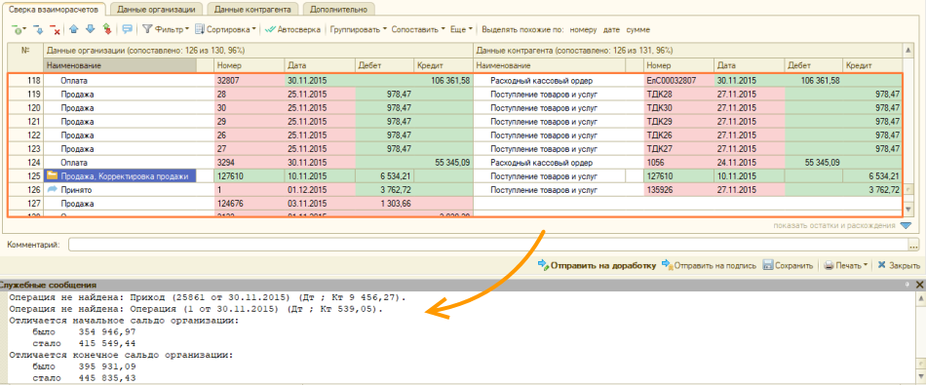
Task: Click debit value 3 762,72 in row 126
Action: (x=384, y=189)
